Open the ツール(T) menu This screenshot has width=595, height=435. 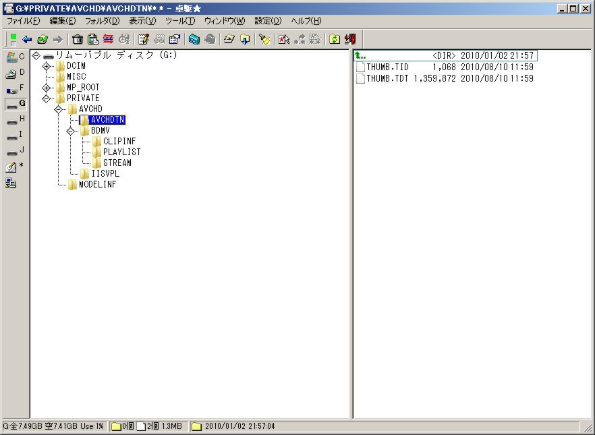coord(180,21)
